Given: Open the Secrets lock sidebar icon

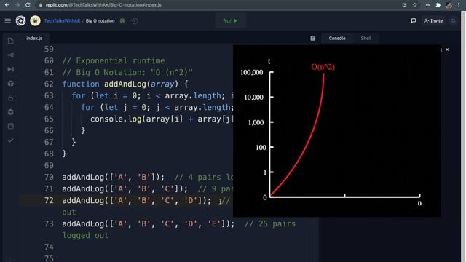Looking at the screenshot, I should coord(11,98).
